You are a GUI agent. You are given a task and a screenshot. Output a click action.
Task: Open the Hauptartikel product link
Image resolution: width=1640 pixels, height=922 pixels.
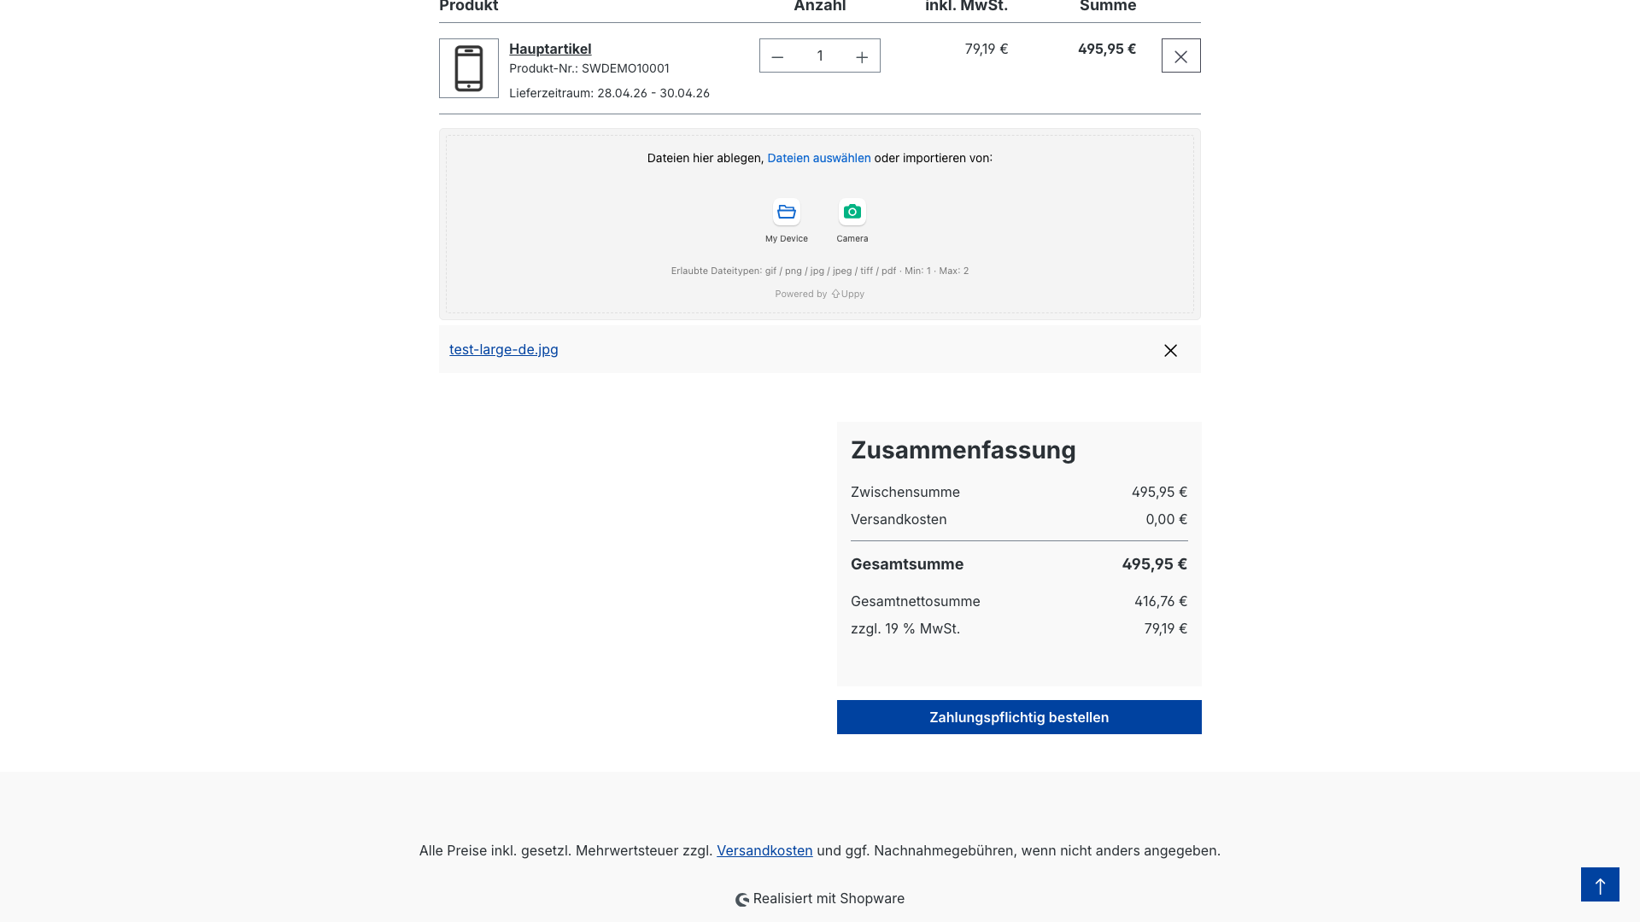pos(550,50)
